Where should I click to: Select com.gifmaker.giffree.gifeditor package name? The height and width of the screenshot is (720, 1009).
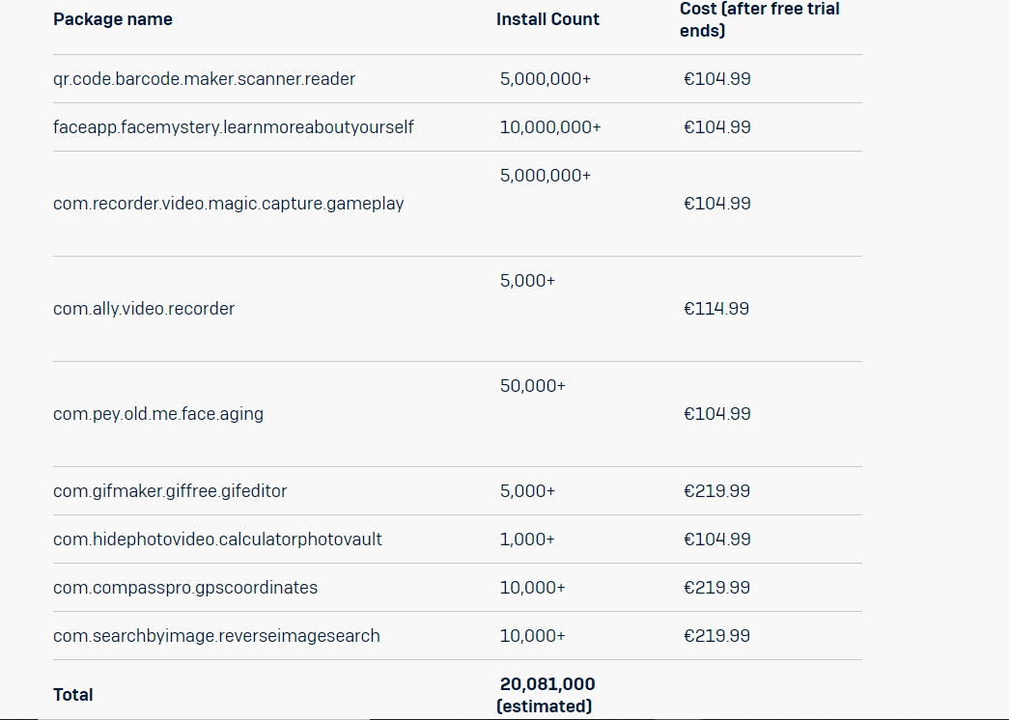pyautogui.click(x=170, y=491)
